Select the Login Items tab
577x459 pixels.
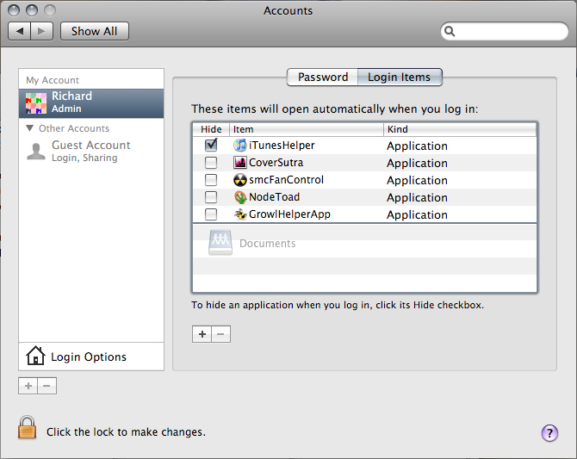click(x=399, y=78)
